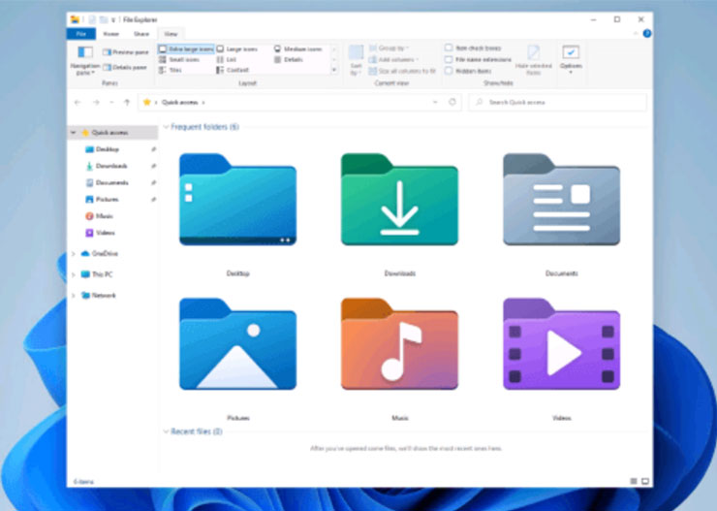Toggle the Preview pane button
Screen dimensions: 717x511
point(126,52)
